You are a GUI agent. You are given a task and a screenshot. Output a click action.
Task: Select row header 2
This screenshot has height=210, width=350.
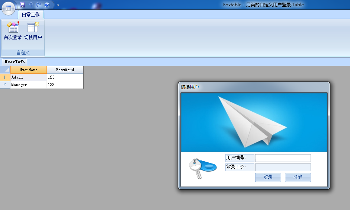[5, 85]
